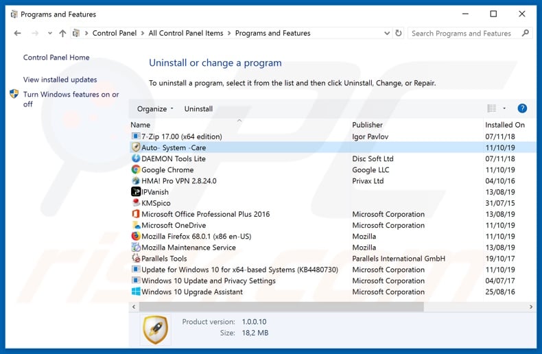Click the Auto- System -Care shield icon
This screenshot has height=354, width=542.
point(136,147)
